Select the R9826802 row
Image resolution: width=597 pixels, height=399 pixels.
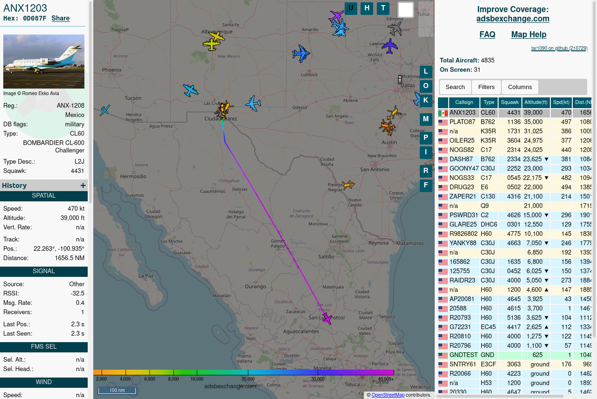[x=515, y=234]
